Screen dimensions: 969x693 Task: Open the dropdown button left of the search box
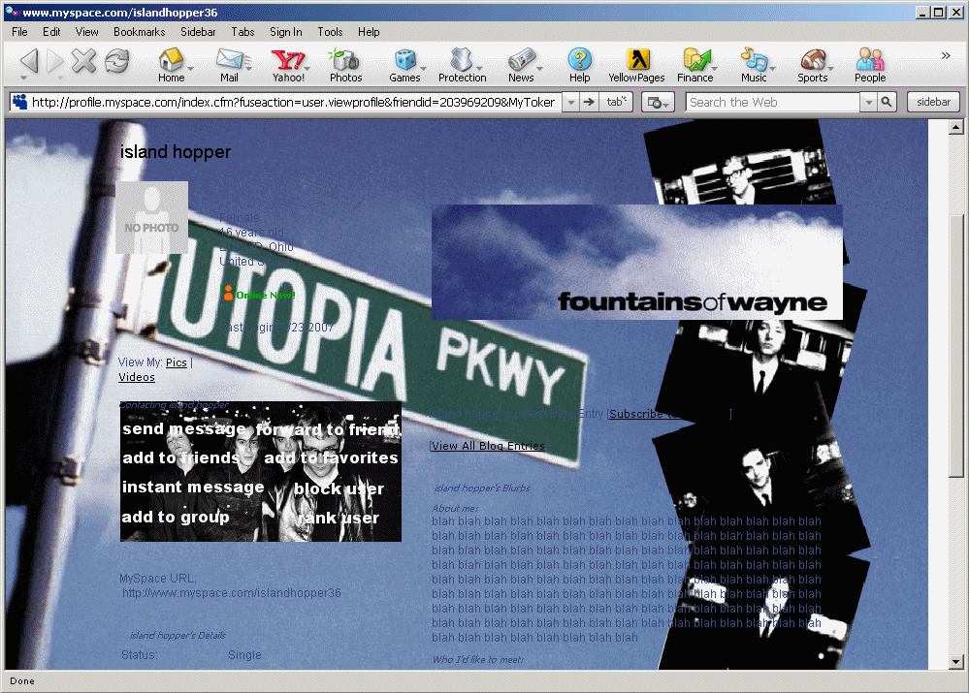pos(658,102)
